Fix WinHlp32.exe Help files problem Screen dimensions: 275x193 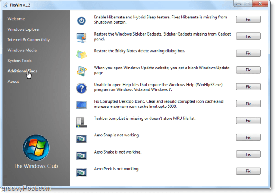[248, 87]
